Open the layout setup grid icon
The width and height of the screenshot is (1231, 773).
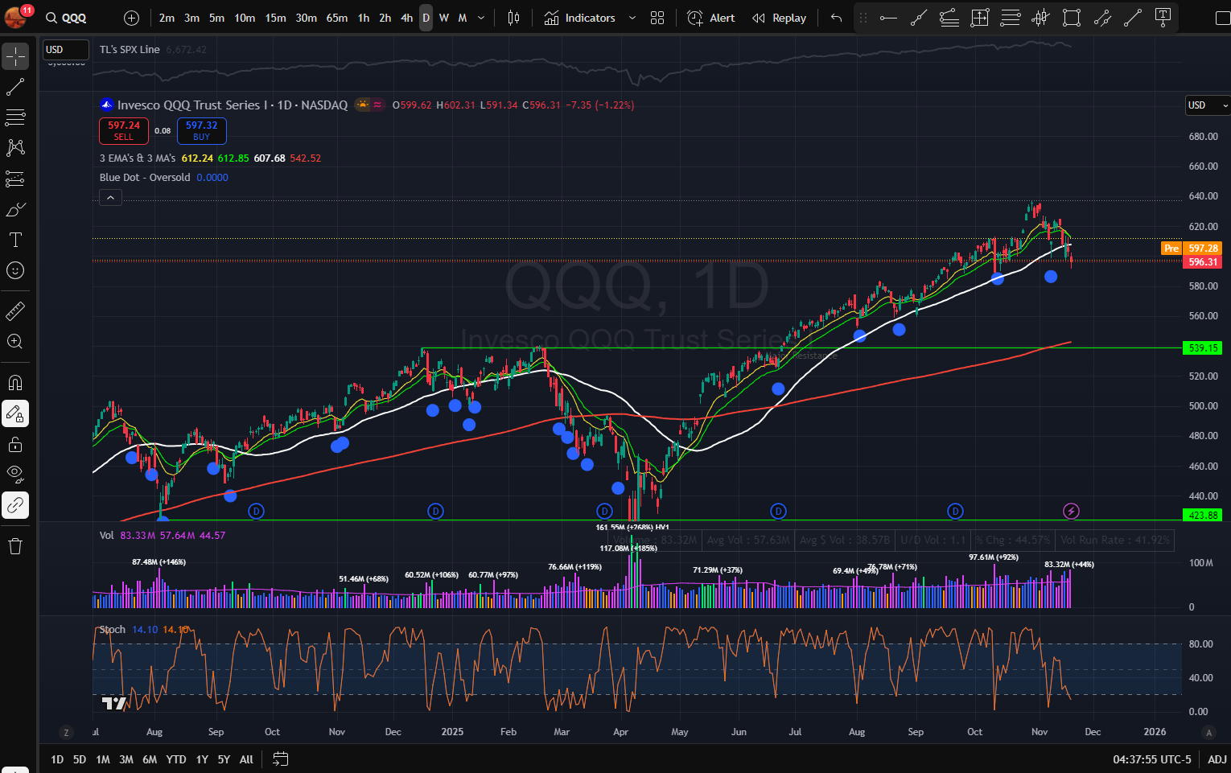click(657, 18)
